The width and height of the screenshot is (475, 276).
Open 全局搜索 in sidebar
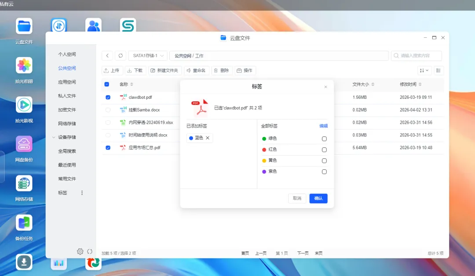coord(67,151)
